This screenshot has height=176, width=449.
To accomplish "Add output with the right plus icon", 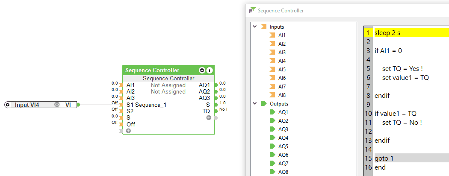I will pos(209,117).
